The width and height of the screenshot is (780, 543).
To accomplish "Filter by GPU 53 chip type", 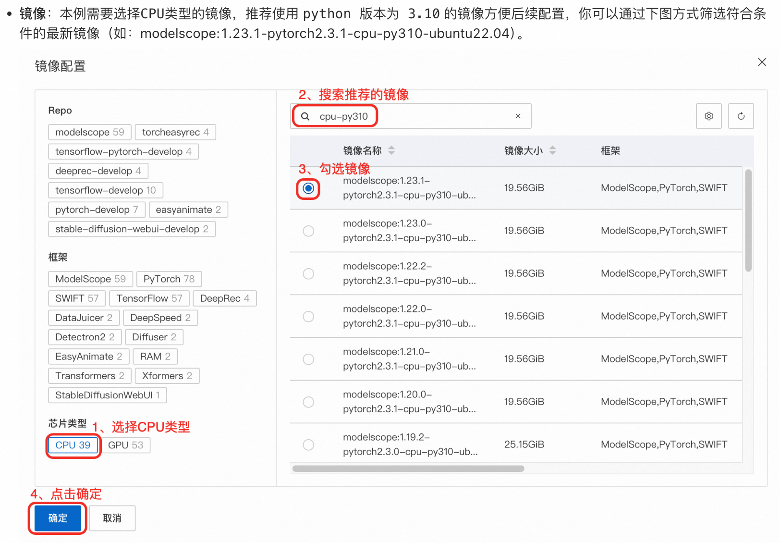I will click(x=125, y=445).
